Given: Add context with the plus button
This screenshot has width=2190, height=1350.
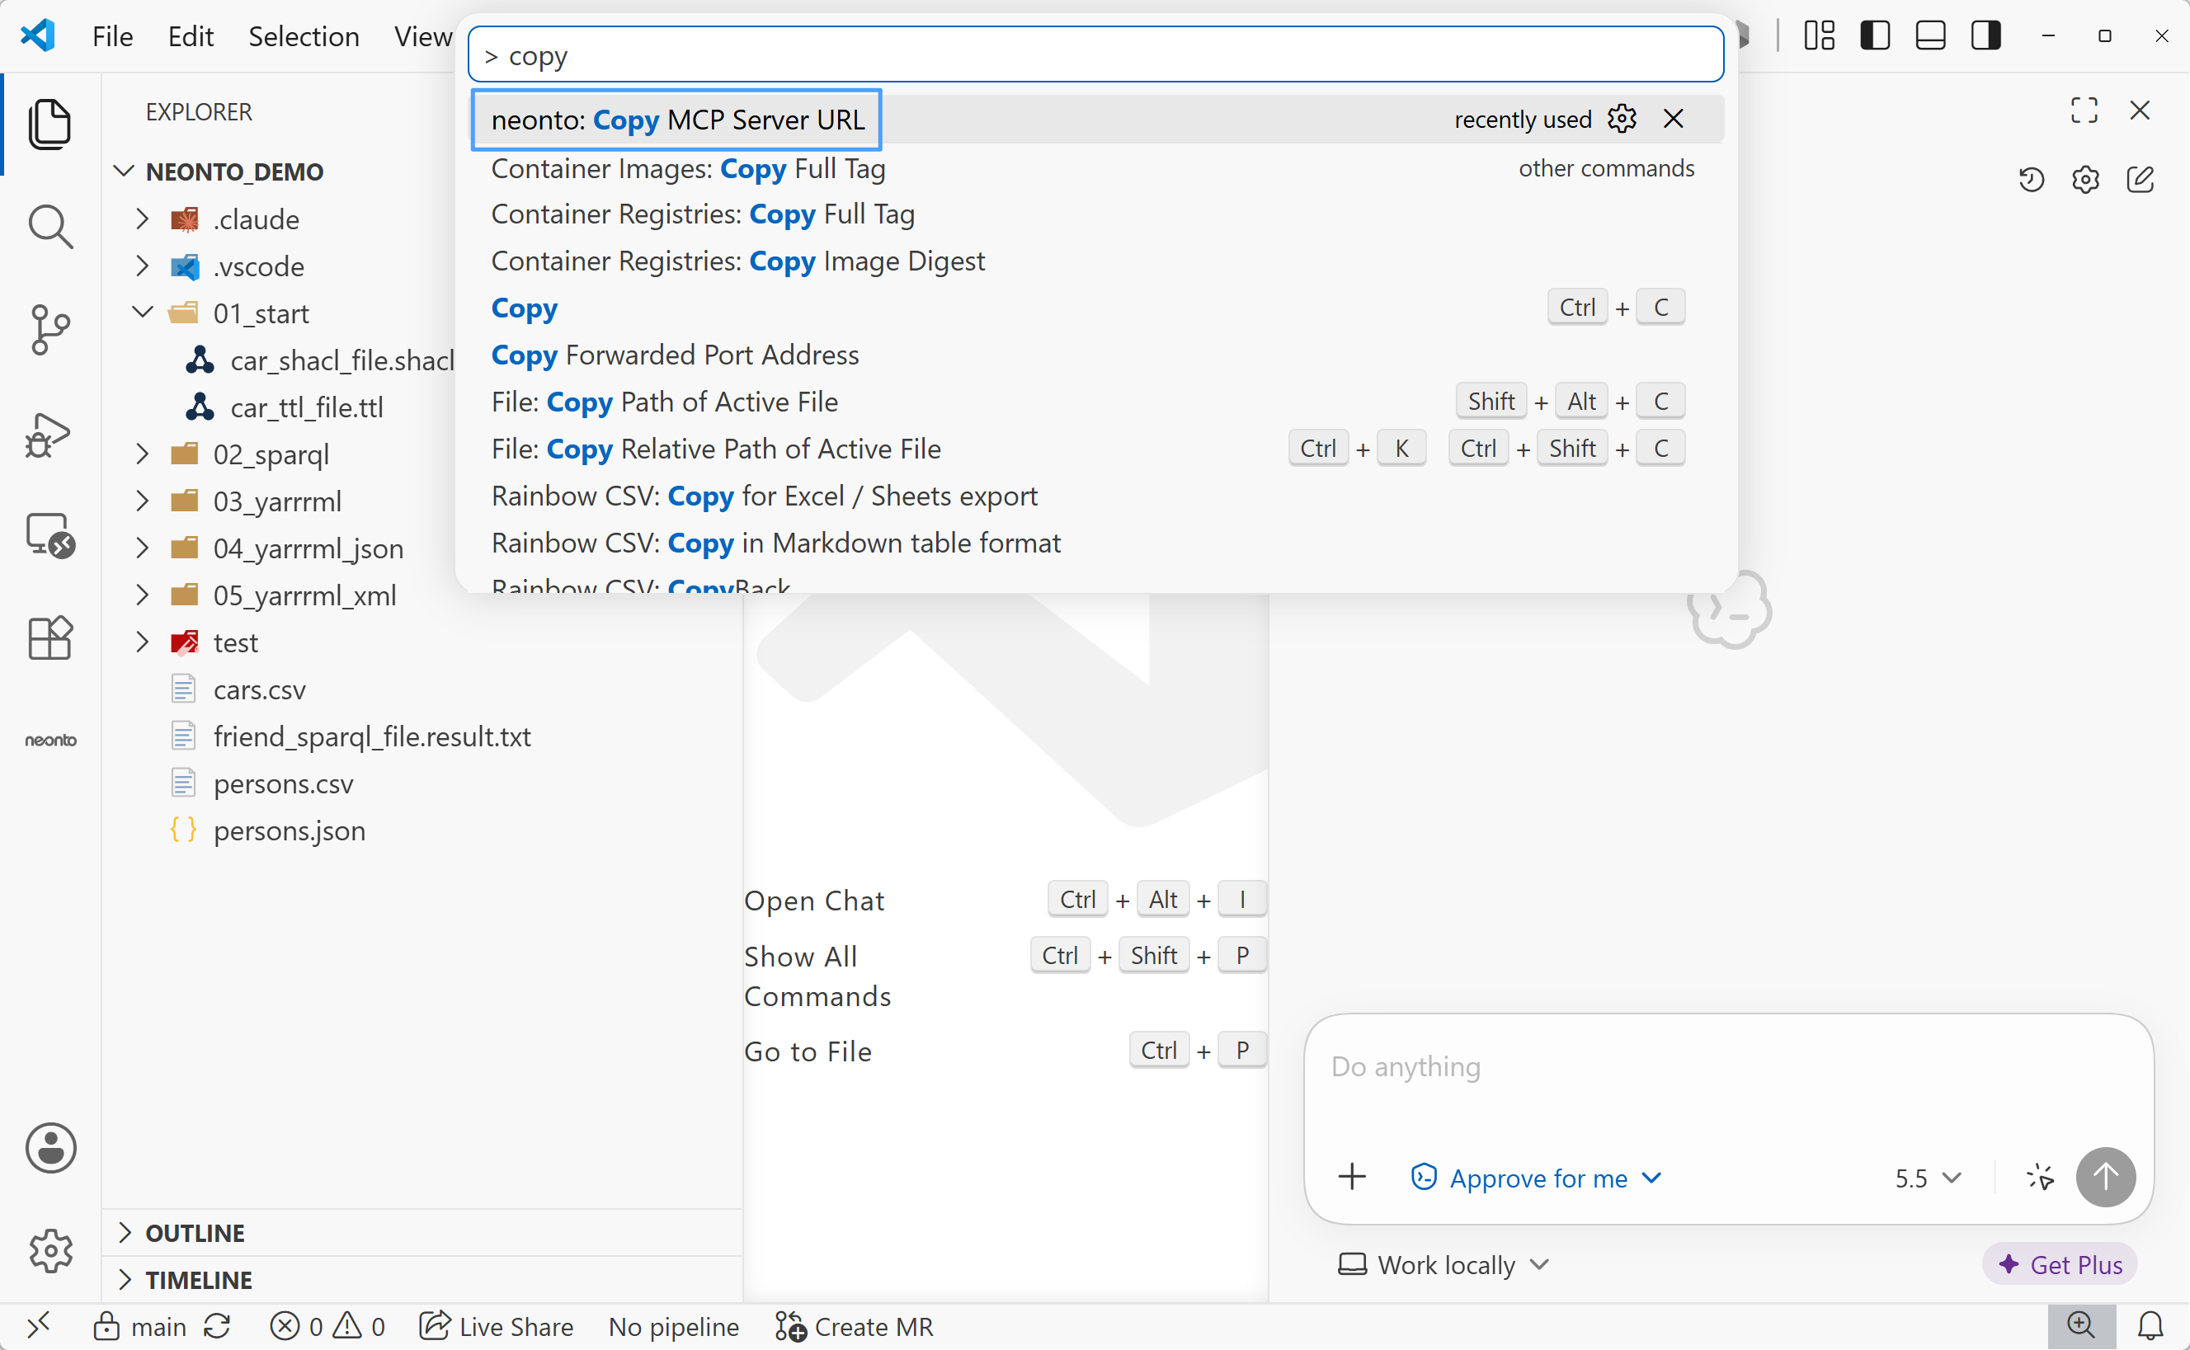Looking at the screenshot, I should 1353,1177.
